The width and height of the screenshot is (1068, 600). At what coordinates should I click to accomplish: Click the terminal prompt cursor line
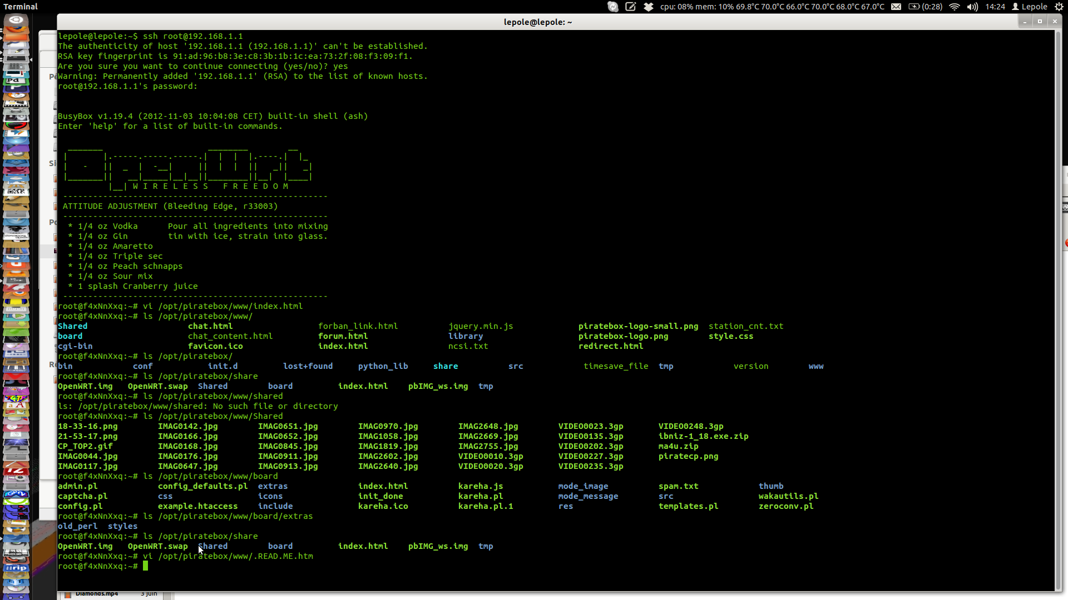tap(146, 566)
